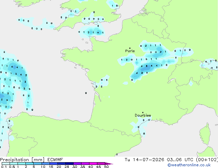
Task: Click the '0.1' legend scale value
Action: [4, 167]
